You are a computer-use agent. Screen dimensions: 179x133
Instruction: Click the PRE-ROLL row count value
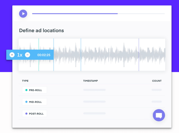click(x=157, y=90)
